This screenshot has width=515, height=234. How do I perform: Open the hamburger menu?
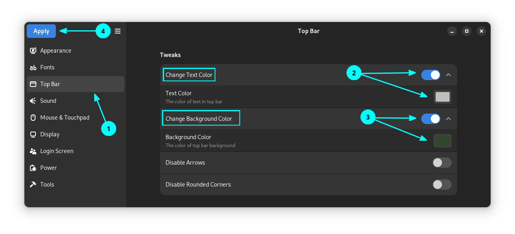pyautogui.click(x=117, y=31)
